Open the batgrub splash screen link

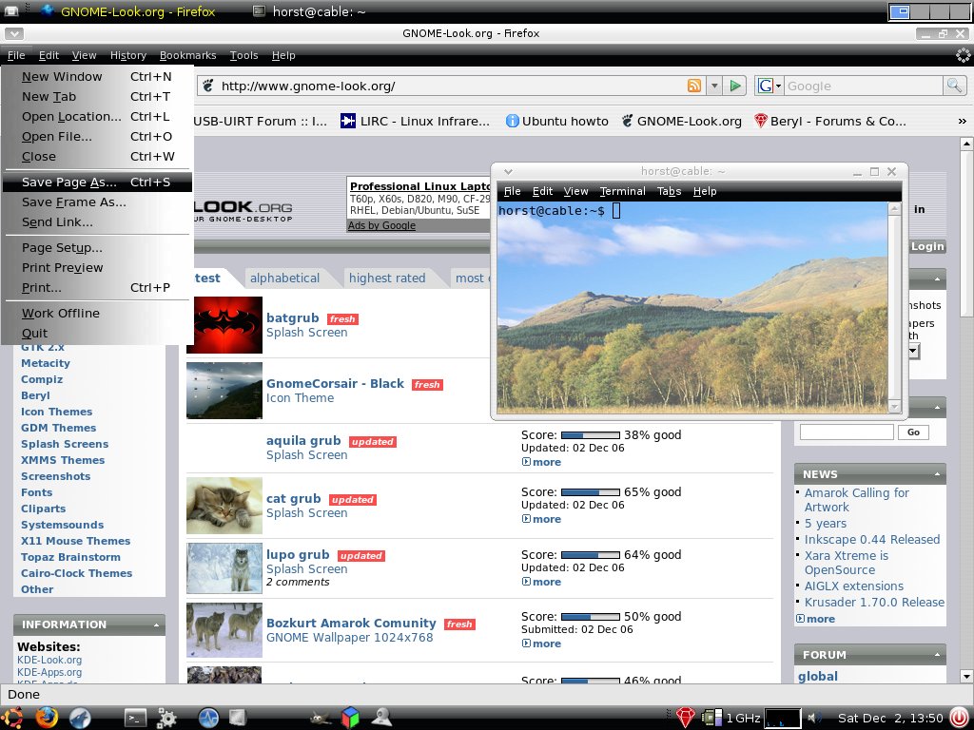click(292, 317)
